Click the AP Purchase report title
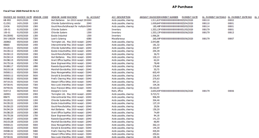 point(182,7)
